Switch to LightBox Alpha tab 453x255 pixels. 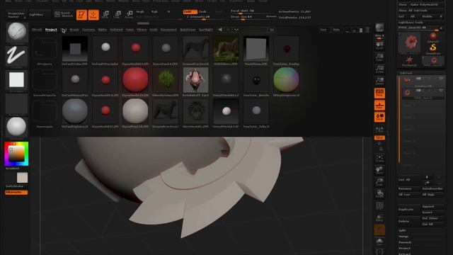(102, 30)
